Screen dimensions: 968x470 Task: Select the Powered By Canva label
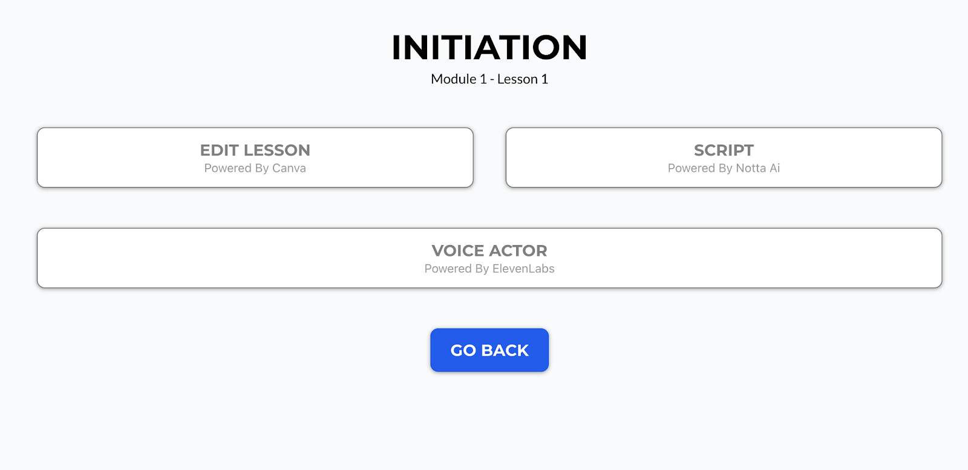click(x=255, y=169)
